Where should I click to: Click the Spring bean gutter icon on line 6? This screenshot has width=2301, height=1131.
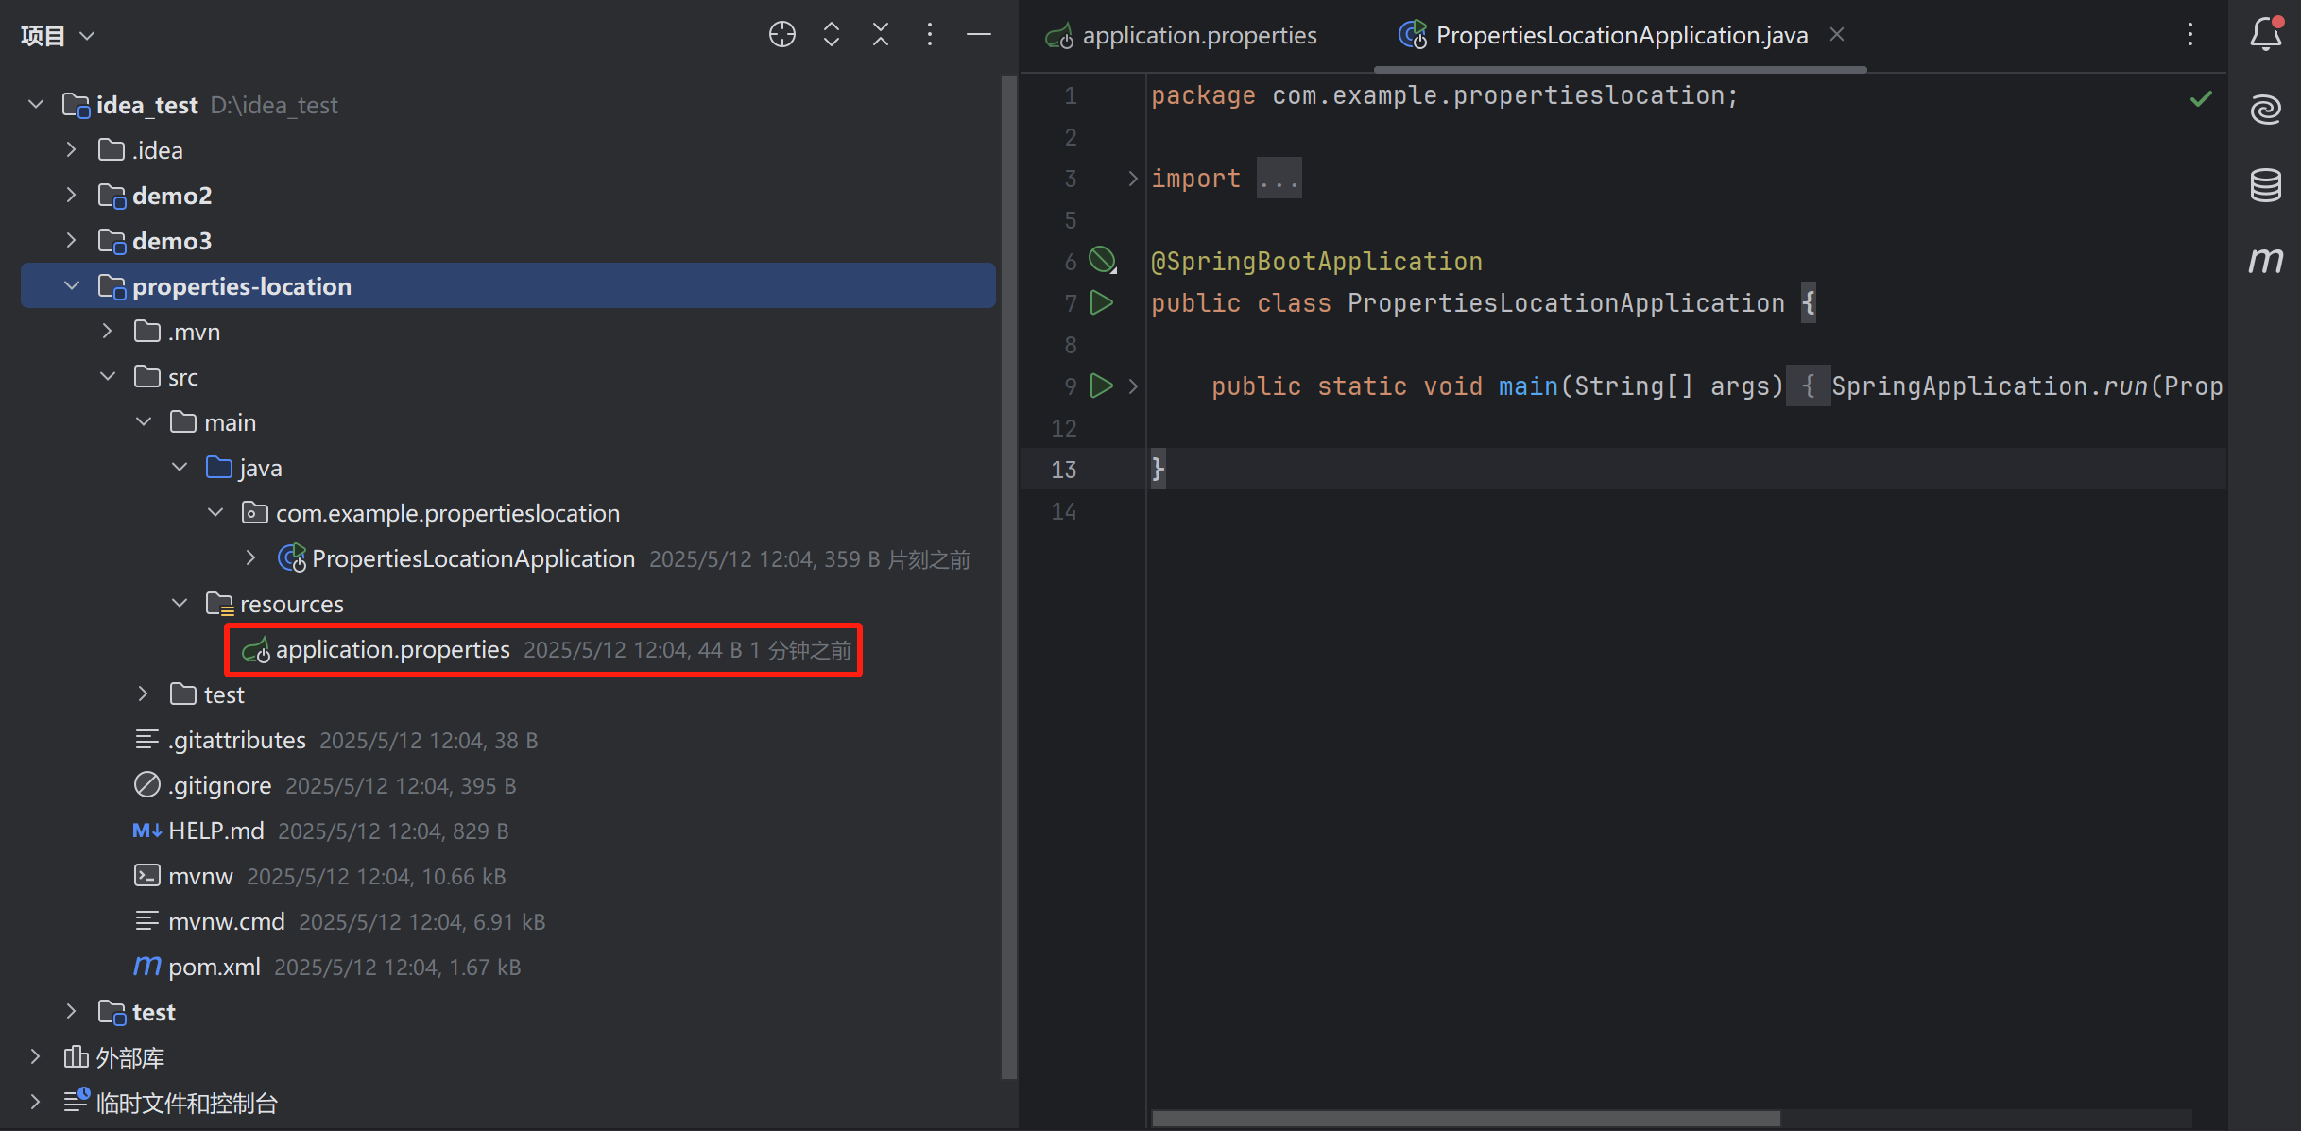[x=1102, y=260]
